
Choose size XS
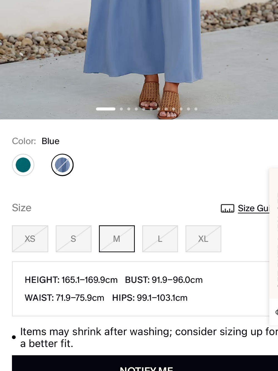30,239
